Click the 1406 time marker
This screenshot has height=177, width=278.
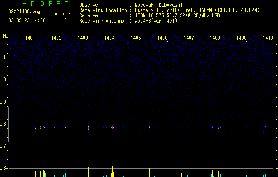162,38
